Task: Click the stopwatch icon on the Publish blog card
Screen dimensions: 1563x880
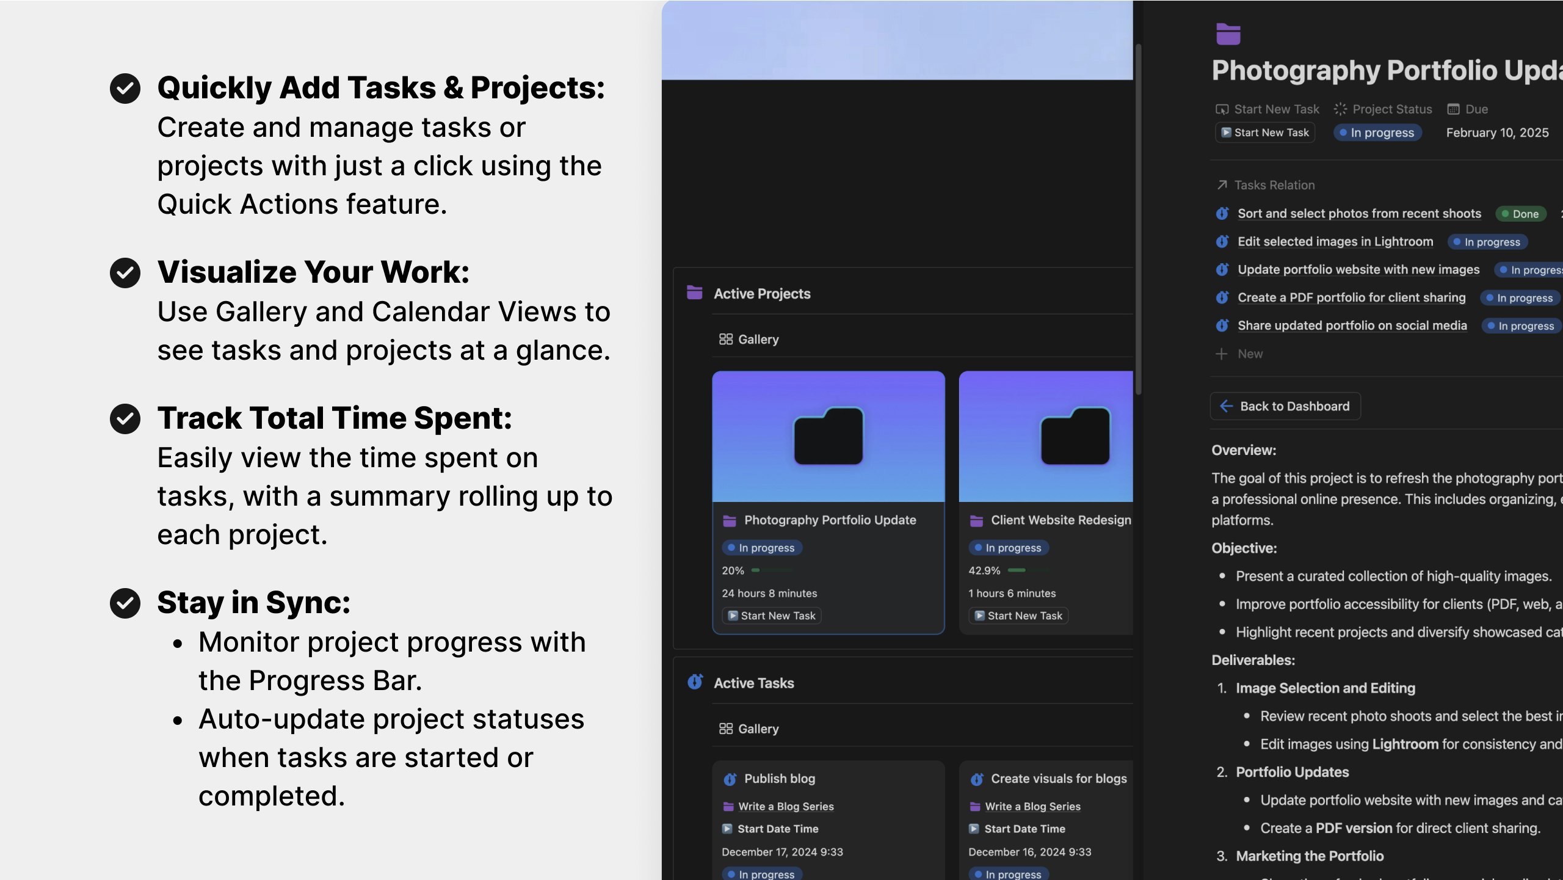Action: click(730, 779)
